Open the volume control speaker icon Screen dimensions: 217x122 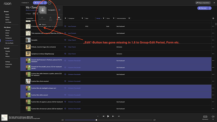click(x=213, y=116)
